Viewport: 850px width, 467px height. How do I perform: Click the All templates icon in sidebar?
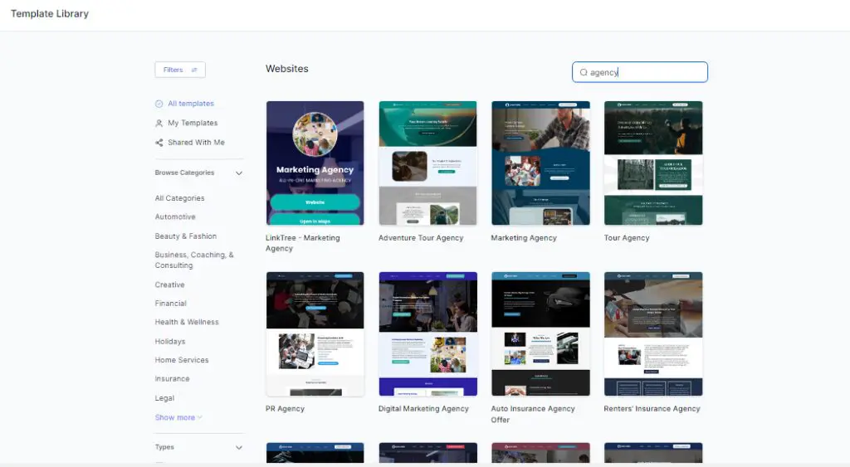[159, 104]
